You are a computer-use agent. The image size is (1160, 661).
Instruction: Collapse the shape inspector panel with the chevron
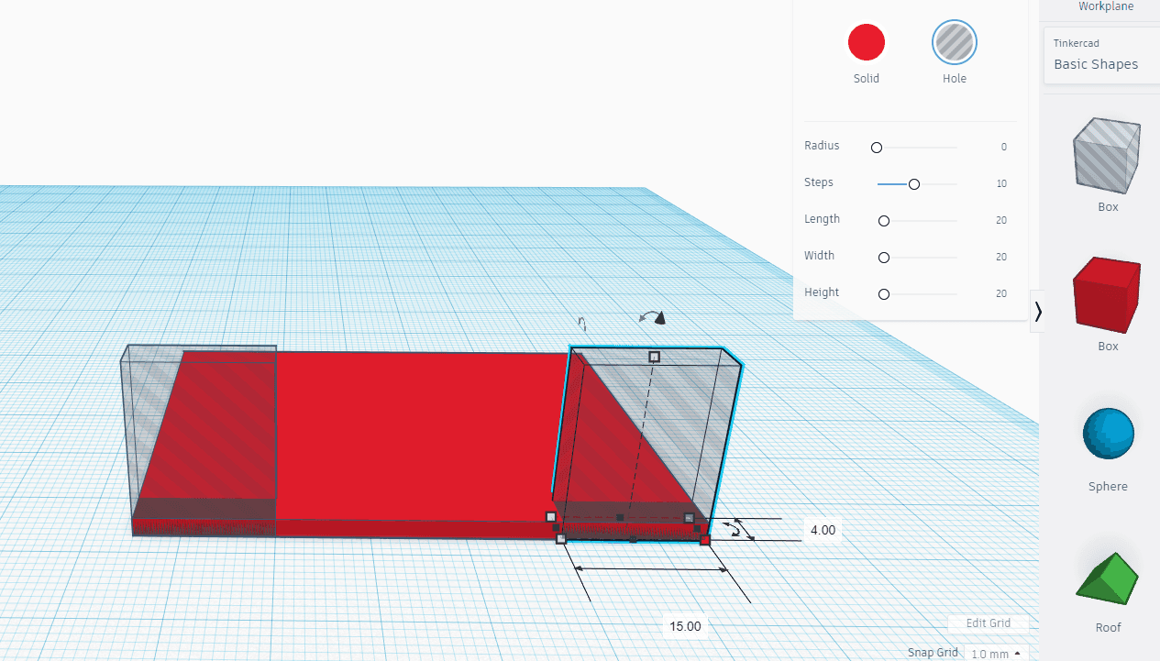point(1038,312)
